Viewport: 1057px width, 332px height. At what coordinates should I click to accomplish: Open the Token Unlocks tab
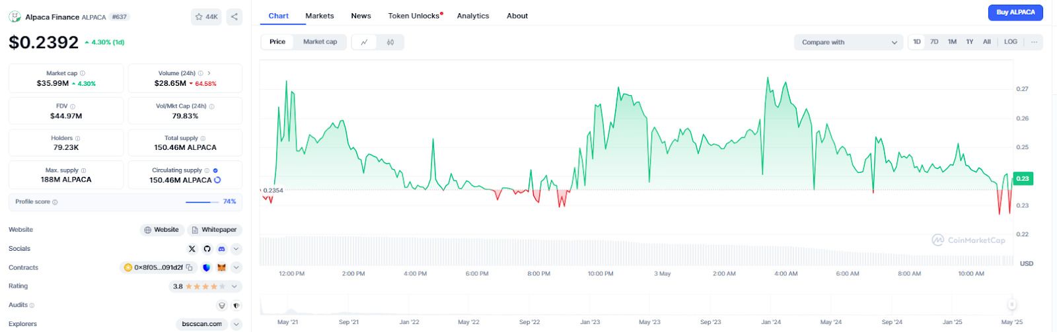coord(414,16)
